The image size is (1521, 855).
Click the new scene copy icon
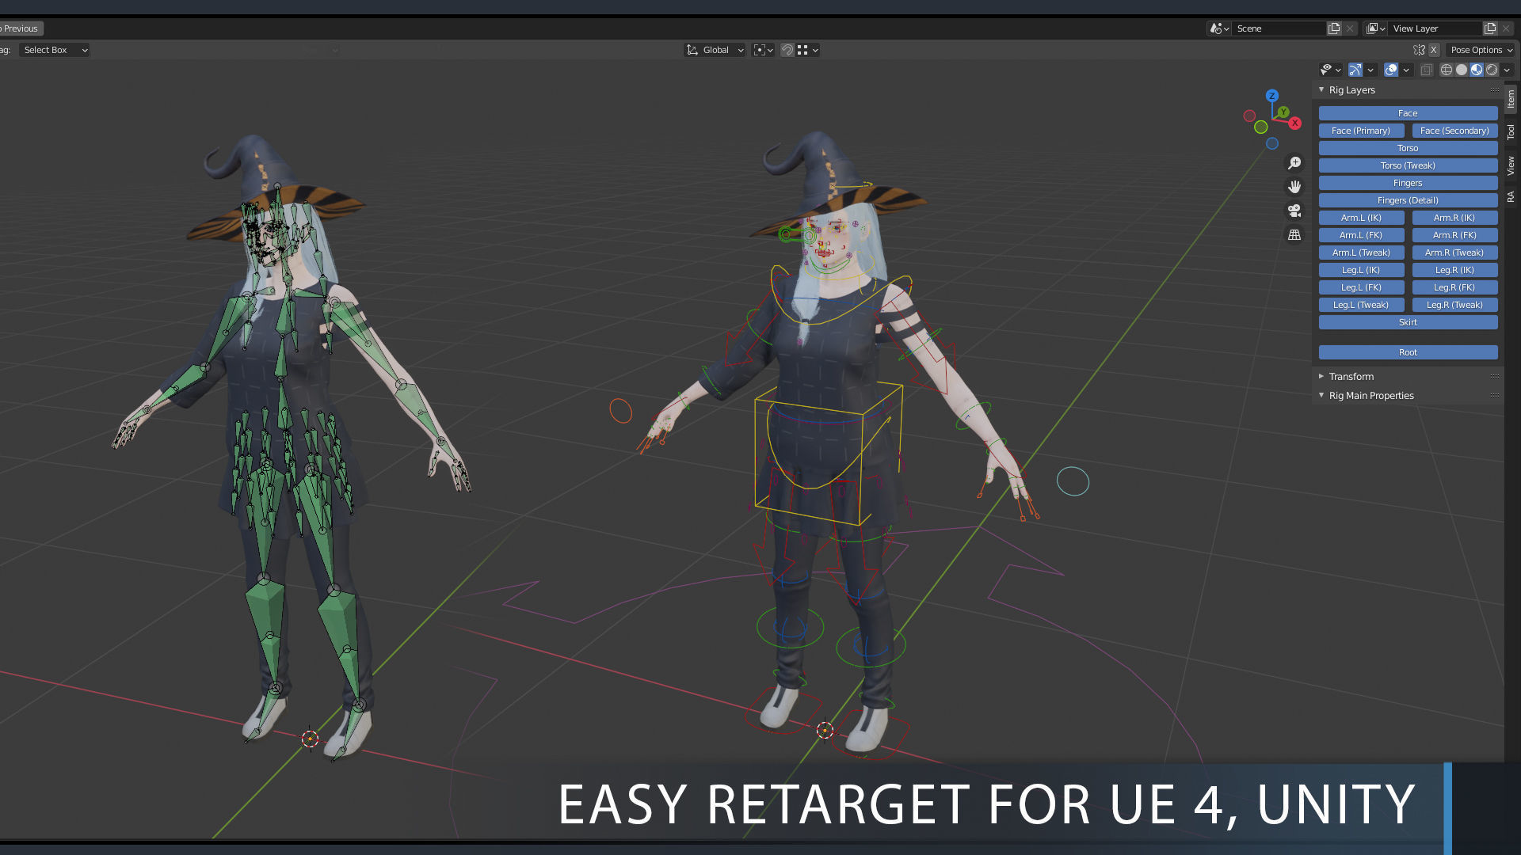(1334, 28)
